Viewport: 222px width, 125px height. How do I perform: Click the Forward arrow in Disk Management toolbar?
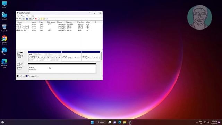point(20,19)
